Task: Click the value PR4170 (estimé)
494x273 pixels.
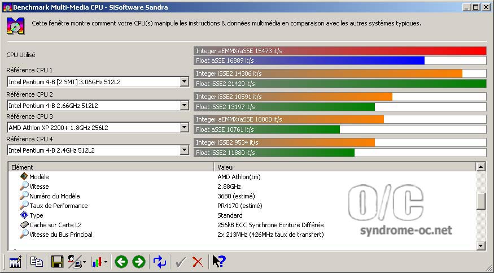Action: pos(240,206)
